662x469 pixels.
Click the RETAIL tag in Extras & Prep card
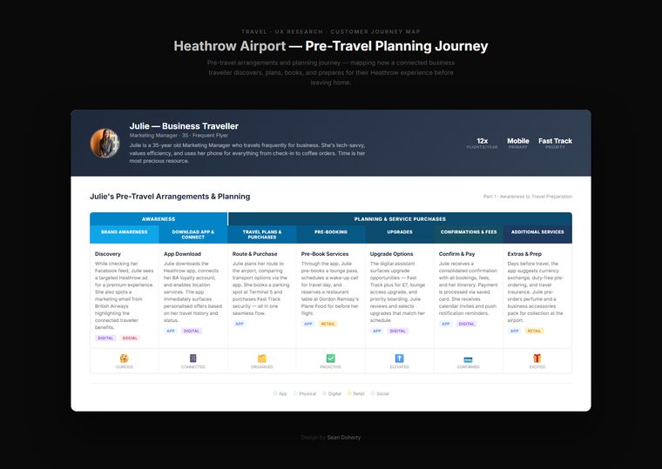pos(534,331)
